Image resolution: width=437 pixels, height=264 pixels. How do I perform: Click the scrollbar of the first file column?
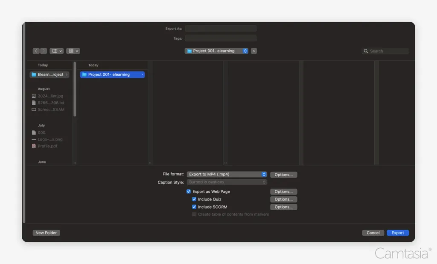coord(75,89)
